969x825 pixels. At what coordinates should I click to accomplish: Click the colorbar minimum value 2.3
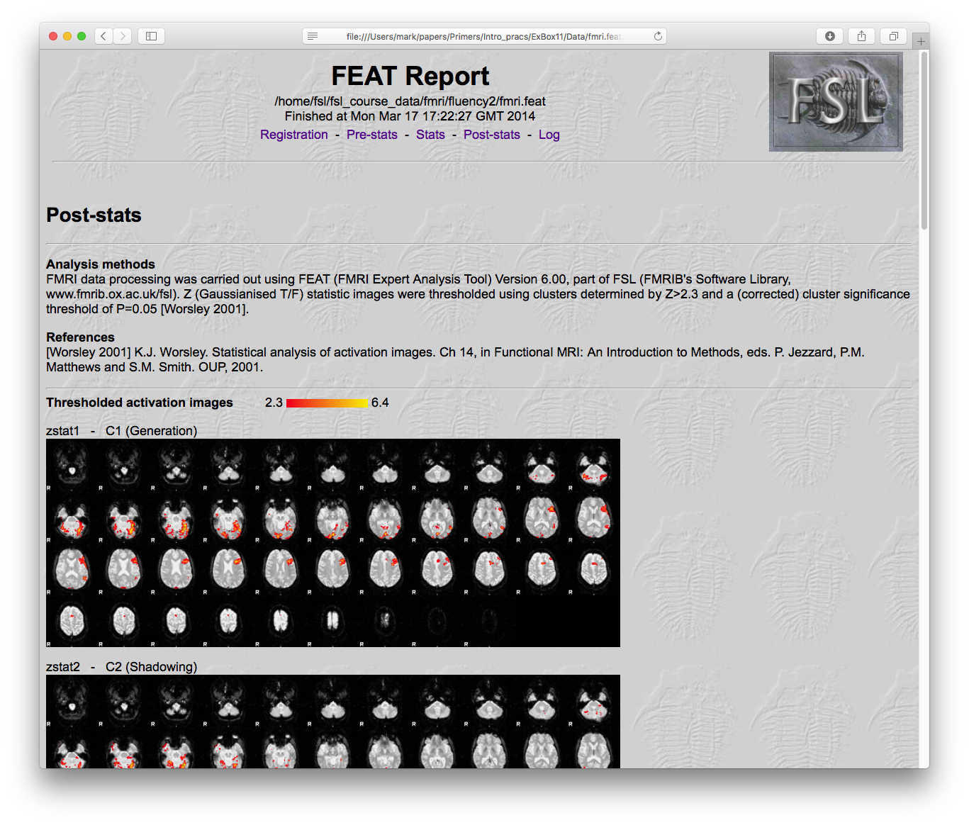(274, 403)
